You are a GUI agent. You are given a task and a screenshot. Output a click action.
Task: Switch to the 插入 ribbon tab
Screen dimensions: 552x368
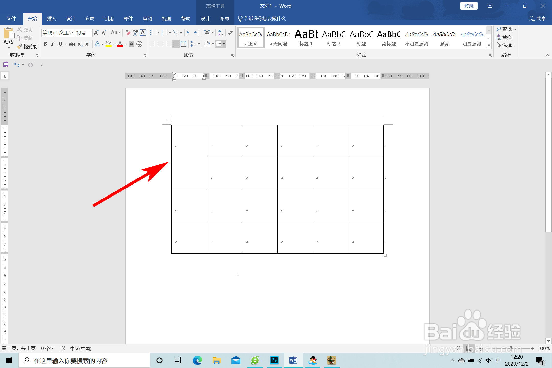51,19
